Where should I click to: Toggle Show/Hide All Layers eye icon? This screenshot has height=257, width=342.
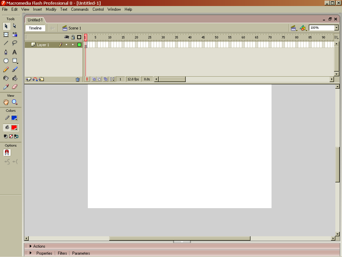coord(66,37)
